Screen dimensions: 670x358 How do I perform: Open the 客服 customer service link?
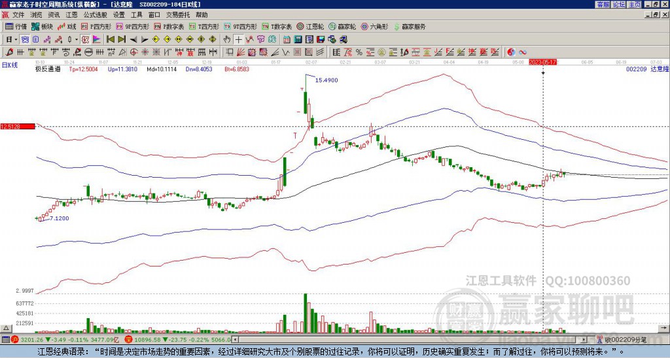pos(603,5)
